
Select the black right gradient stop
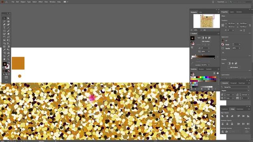215,58
